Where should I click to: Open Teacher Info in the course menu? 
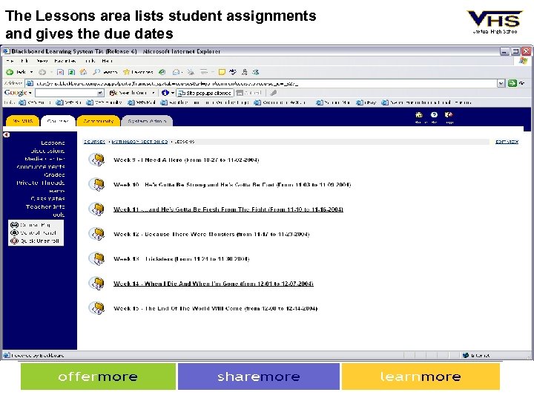tap(45, 206)
